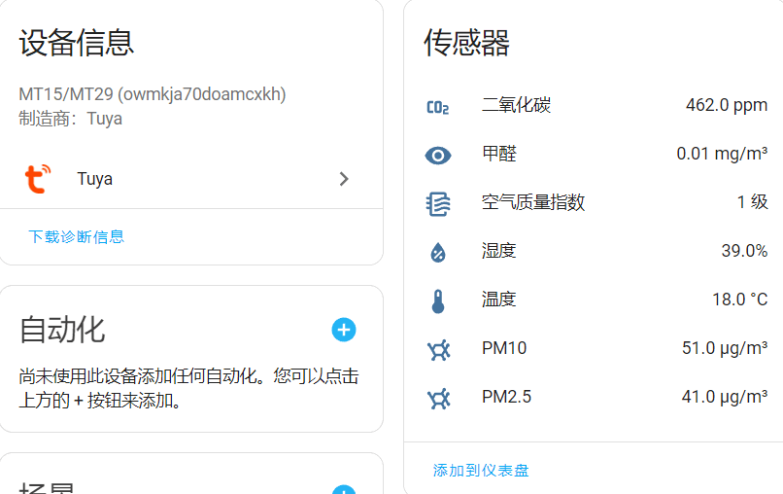The height and width of the screenshot is (494, 783).
Task: Open the 二氧化碳 sensor entity row
Action: [x=516, y=105]
